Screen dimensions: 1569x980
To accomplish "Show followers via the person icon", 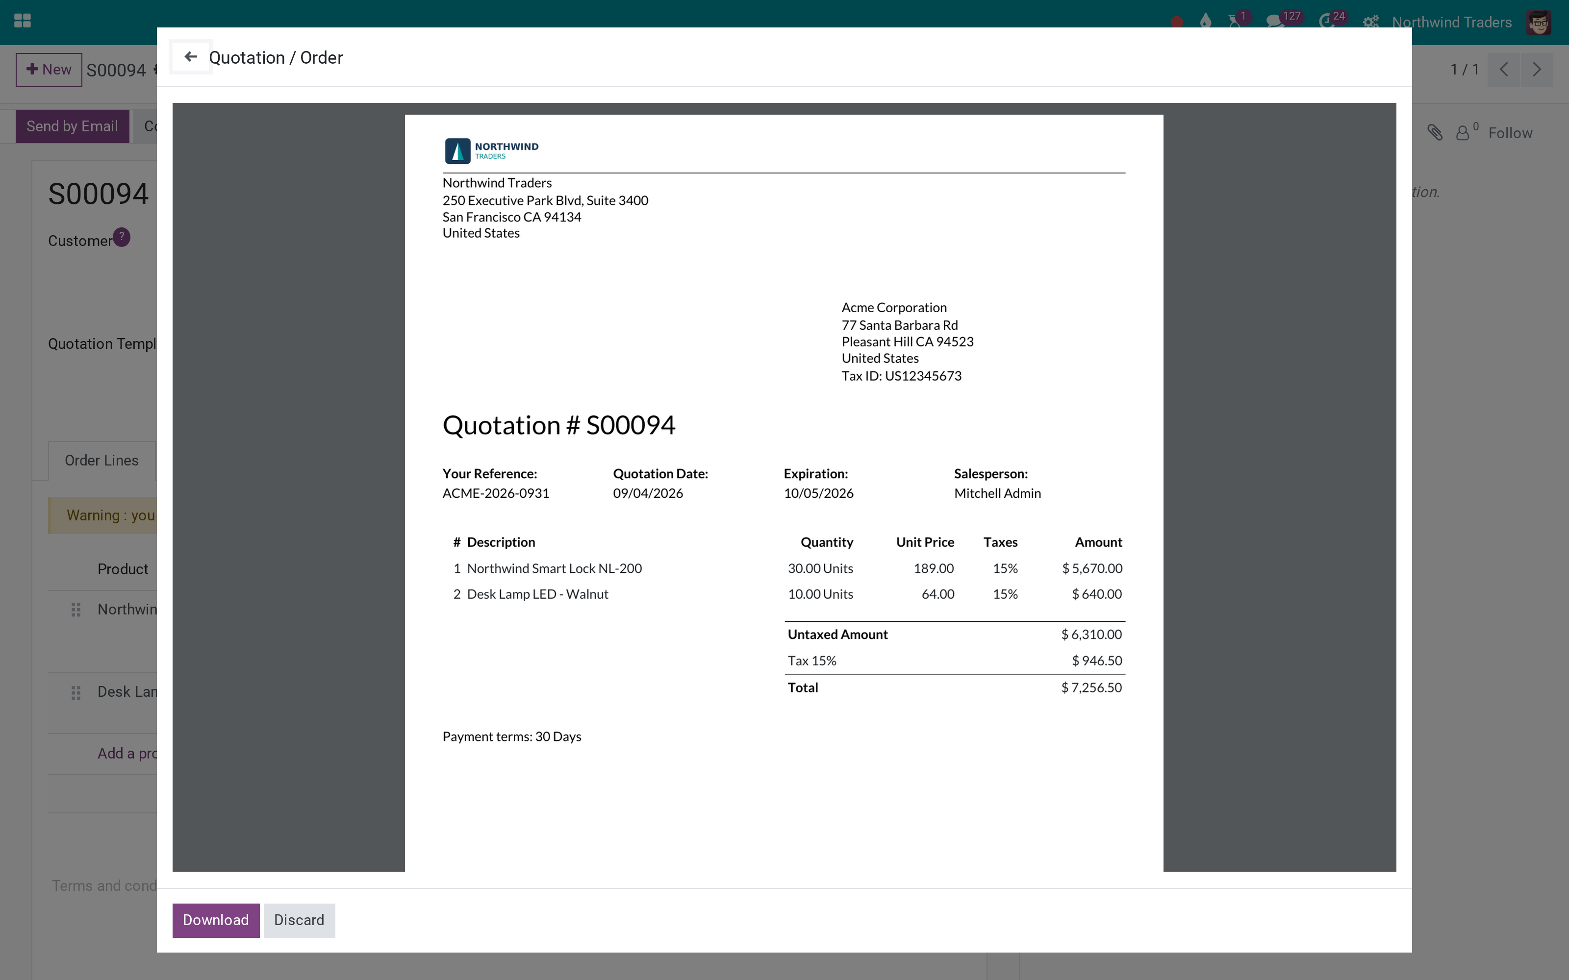I will [1463, 133].
